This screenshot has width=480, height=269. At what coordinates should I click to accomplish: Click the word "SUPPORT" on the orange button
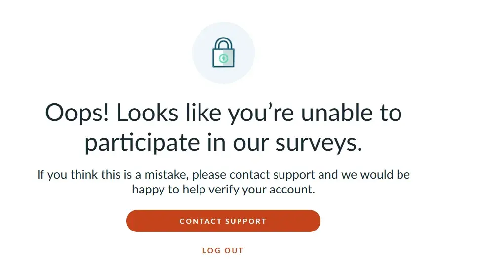(x=245, y=221)
